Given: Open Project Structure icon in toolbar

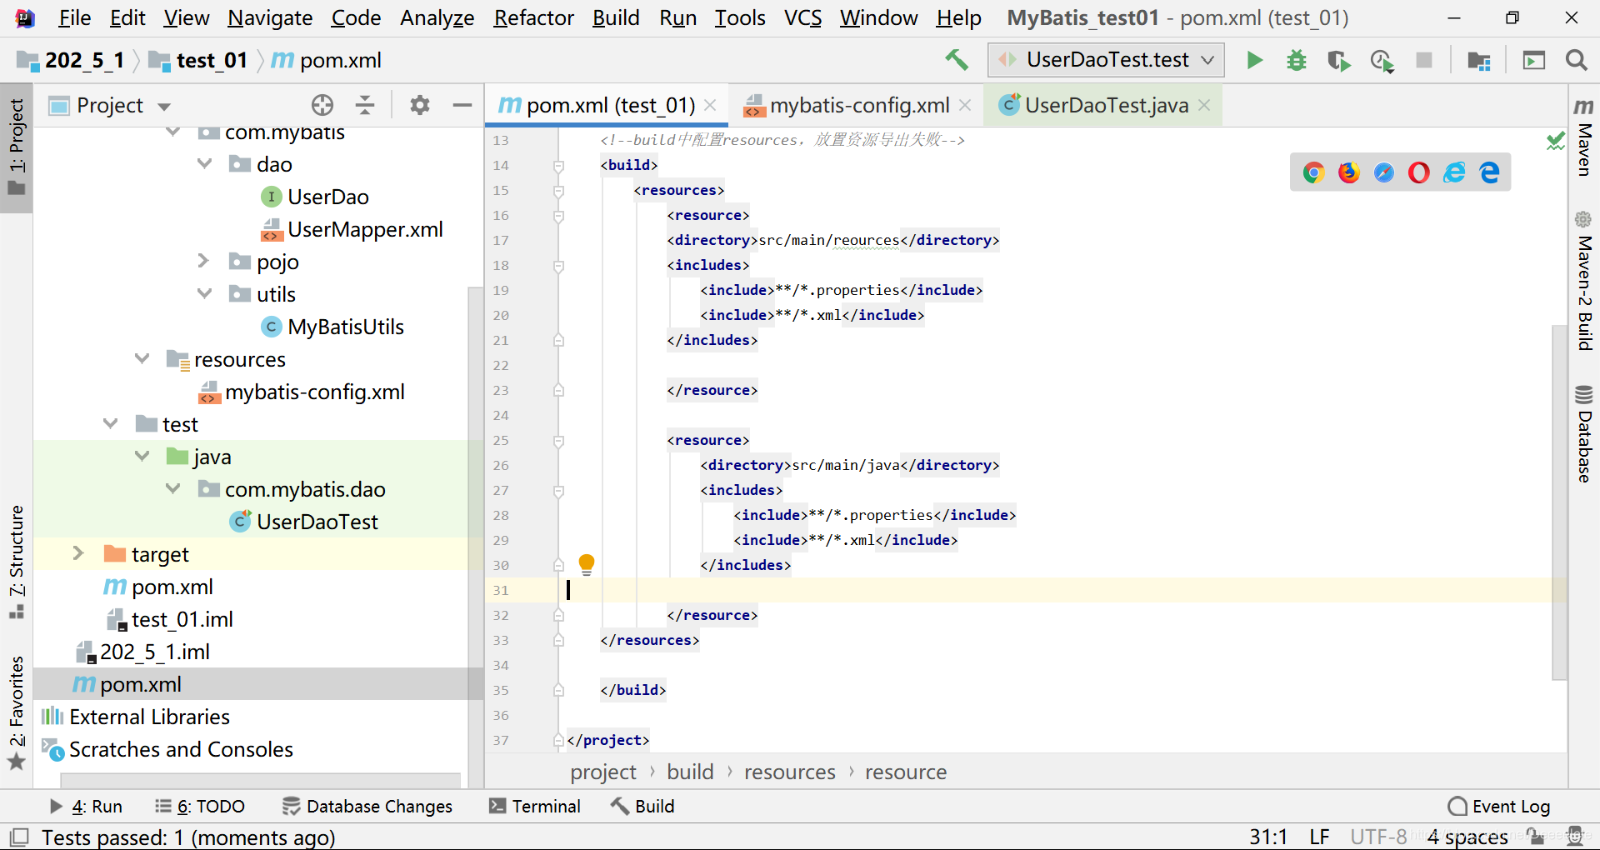Looking at the screenshot, I should [1479, 60].
